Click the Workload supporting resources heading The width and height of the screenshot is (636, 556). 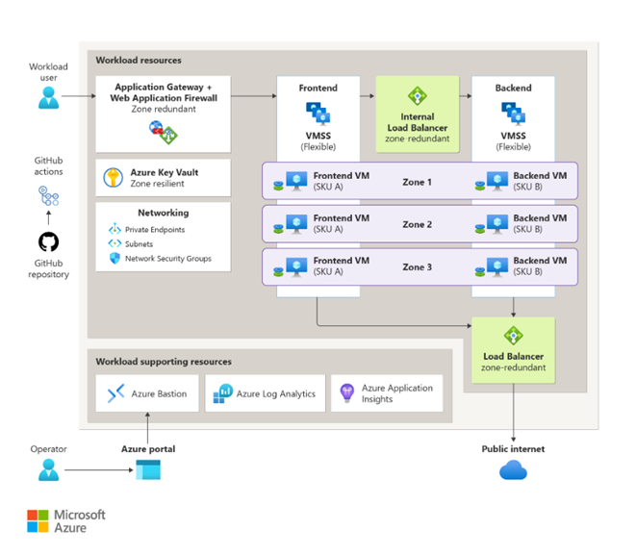[x=164, y=362]
